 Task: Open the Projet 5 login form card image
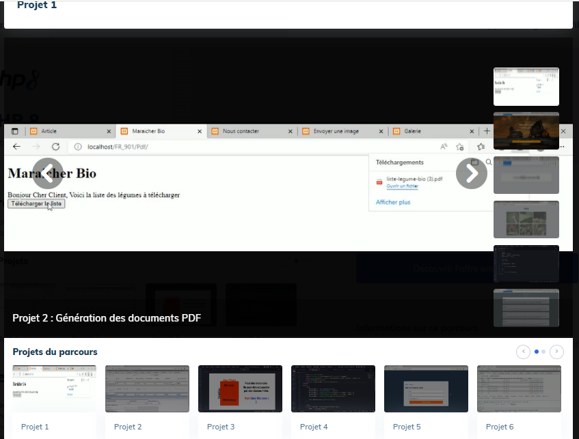pos(426,389)
